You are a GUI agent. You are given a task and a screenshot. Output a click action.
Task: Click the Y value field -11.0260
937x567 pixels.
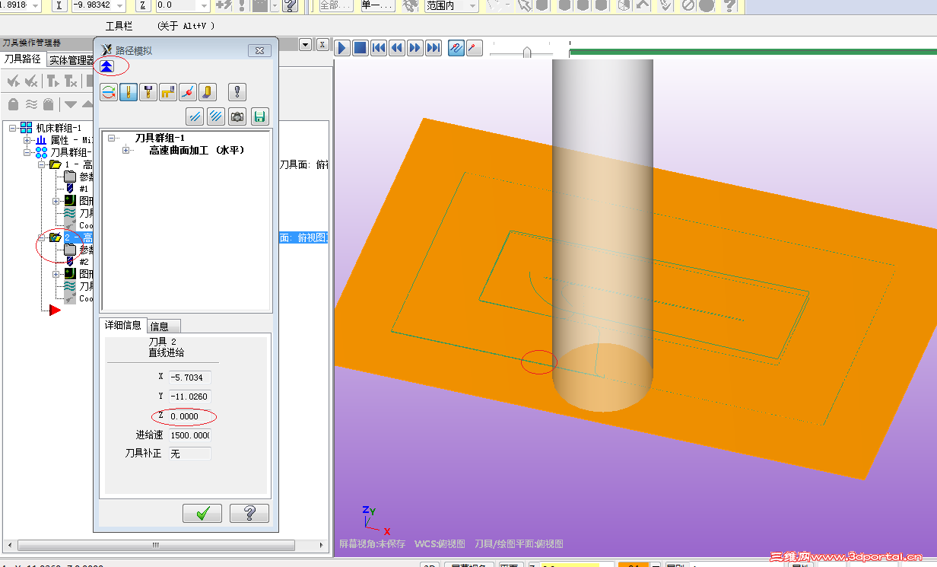[x=189, y=397]
